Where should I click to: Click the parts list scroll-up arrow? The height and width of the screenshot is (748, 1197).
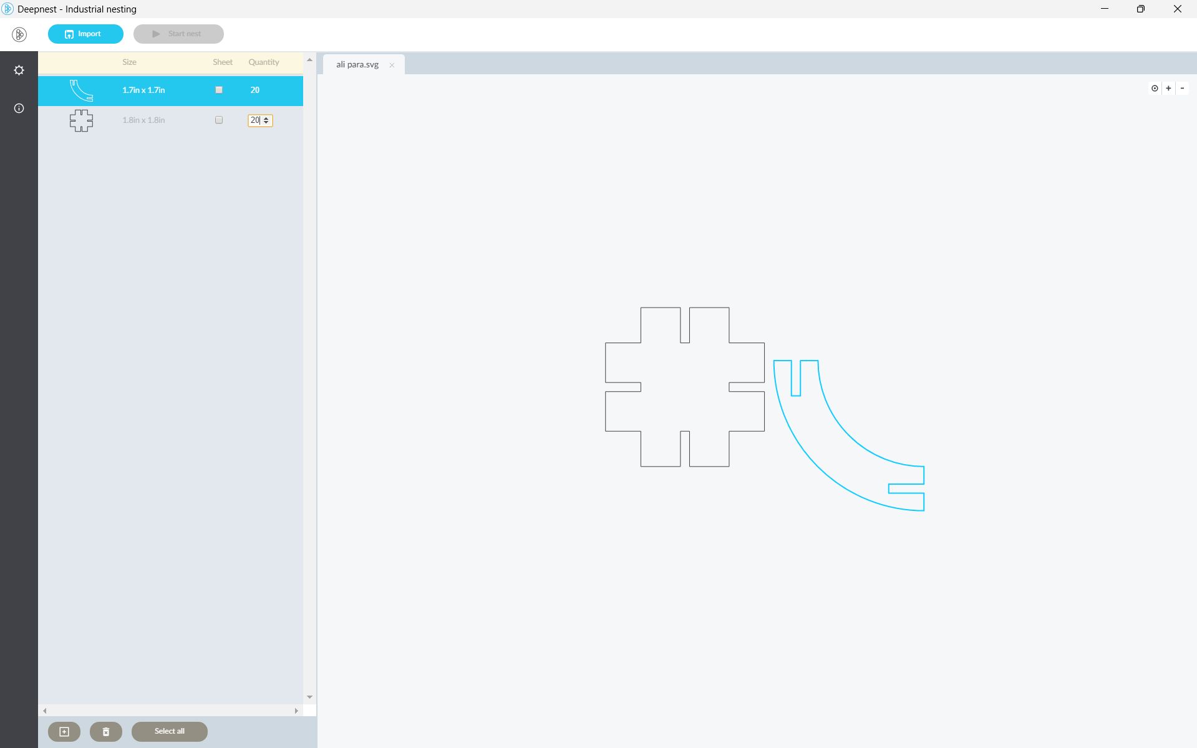(309, 60)
